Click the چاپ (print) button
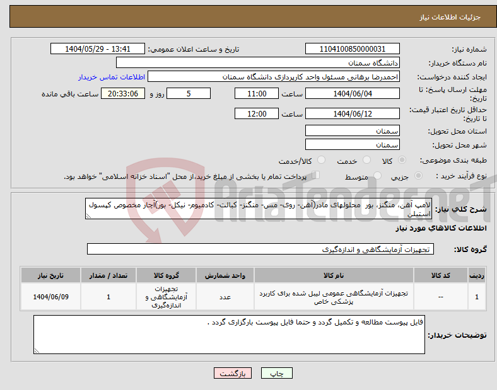This screenshot has height=390, width=497. tap(276, 373)
